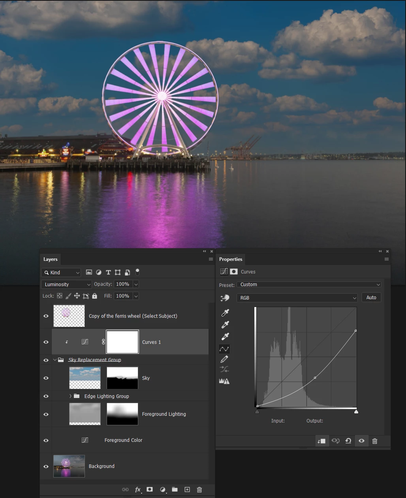406x498 pixels.
Task: Click the white point input slider triangle
Action: 356,411
